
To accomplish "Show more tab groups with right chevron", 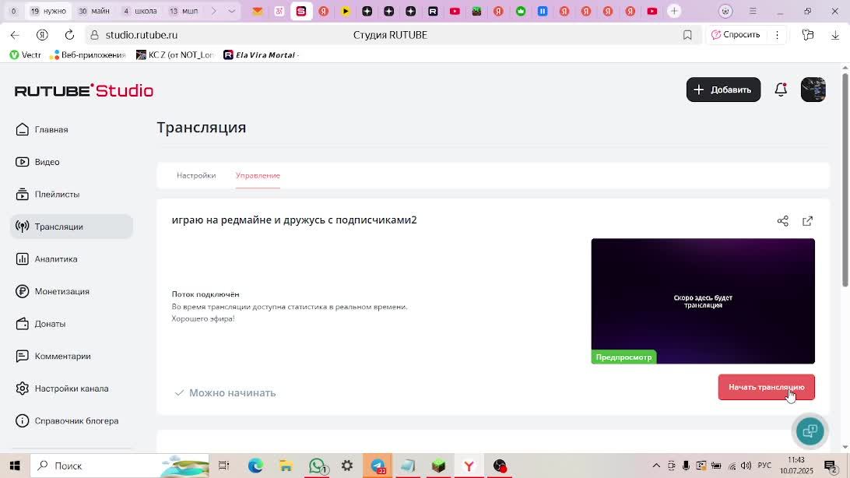I will coord(213,11).
